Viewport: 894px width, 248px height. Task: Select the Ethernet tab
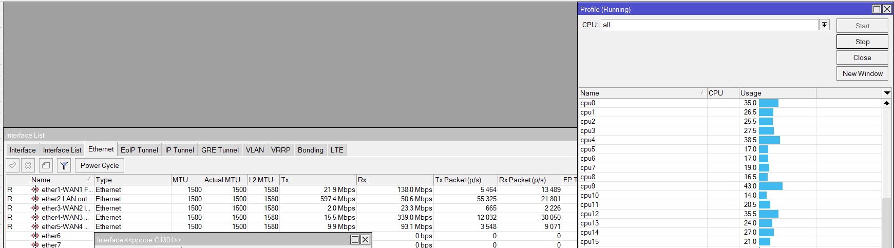pyautogui.click(x=101, y=149)
